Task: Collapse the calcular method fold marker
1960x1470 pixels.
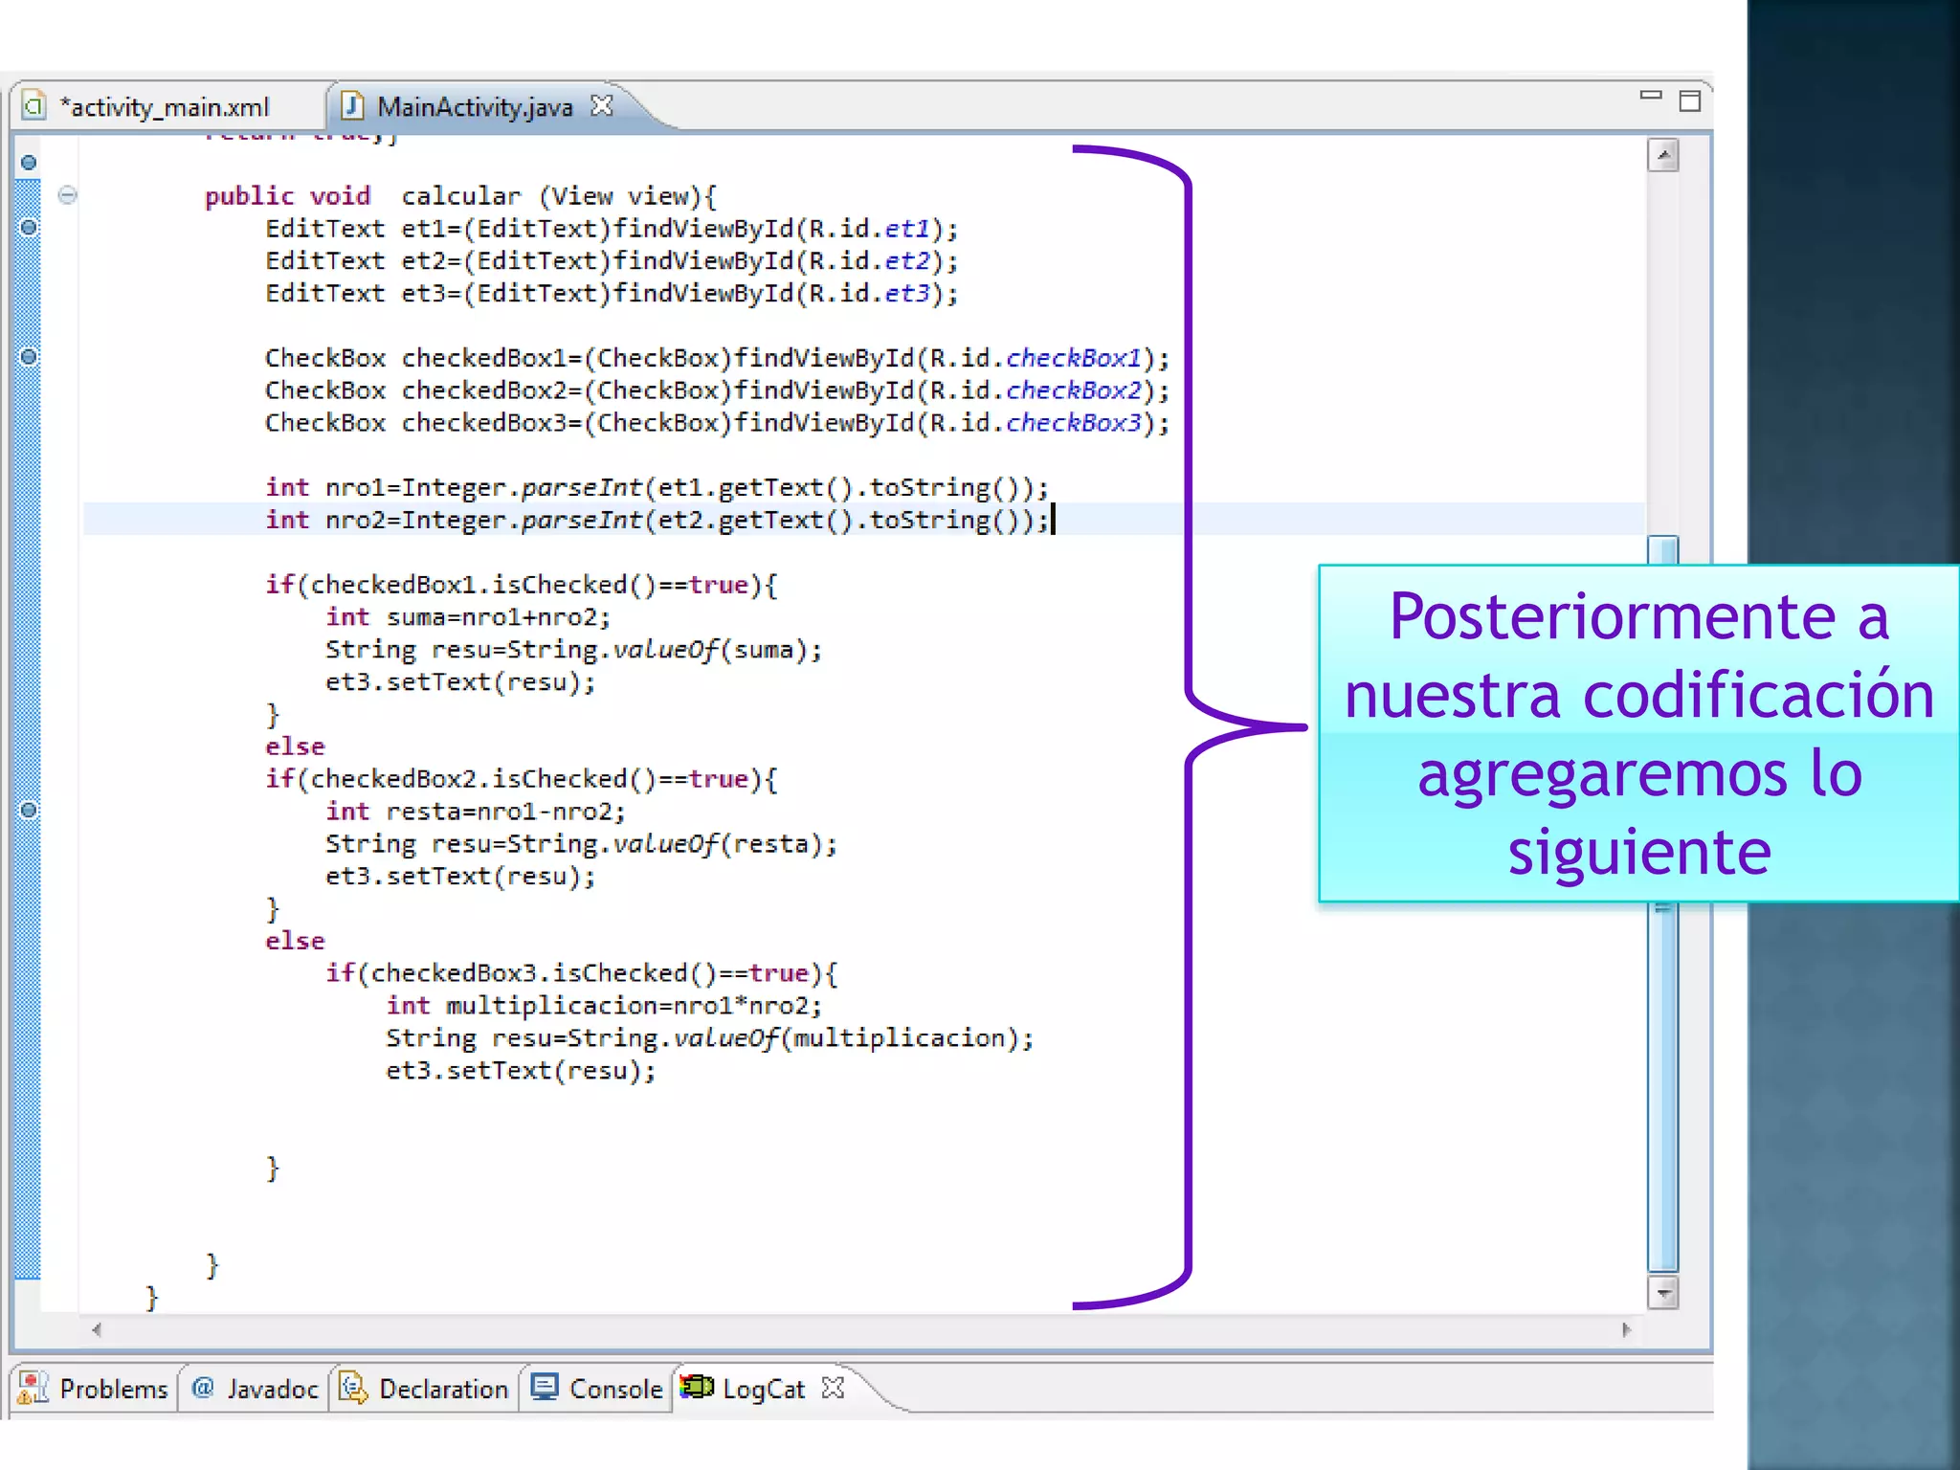Action: point(67,195)
